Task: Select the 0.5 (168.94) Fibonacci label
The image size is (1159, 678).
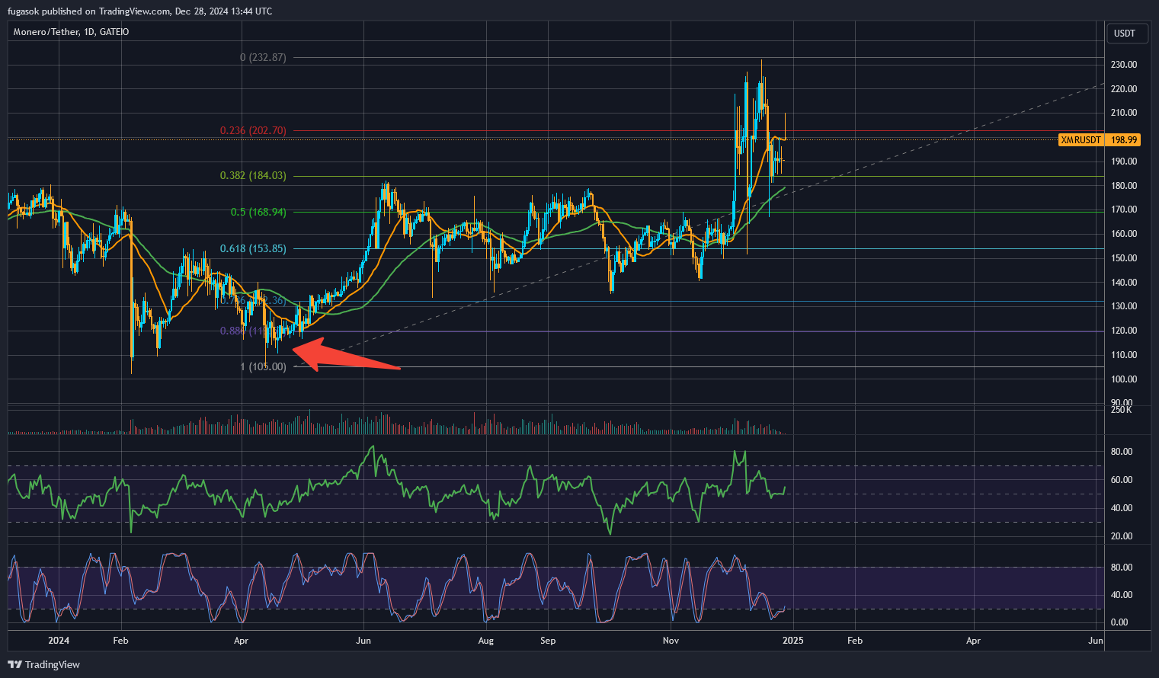Action: tap(258, 212)
